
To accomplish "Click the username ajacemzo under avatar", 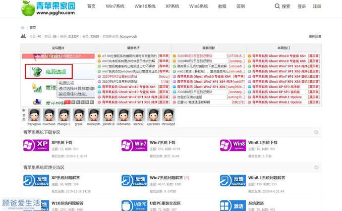I will tap(153, 124).
